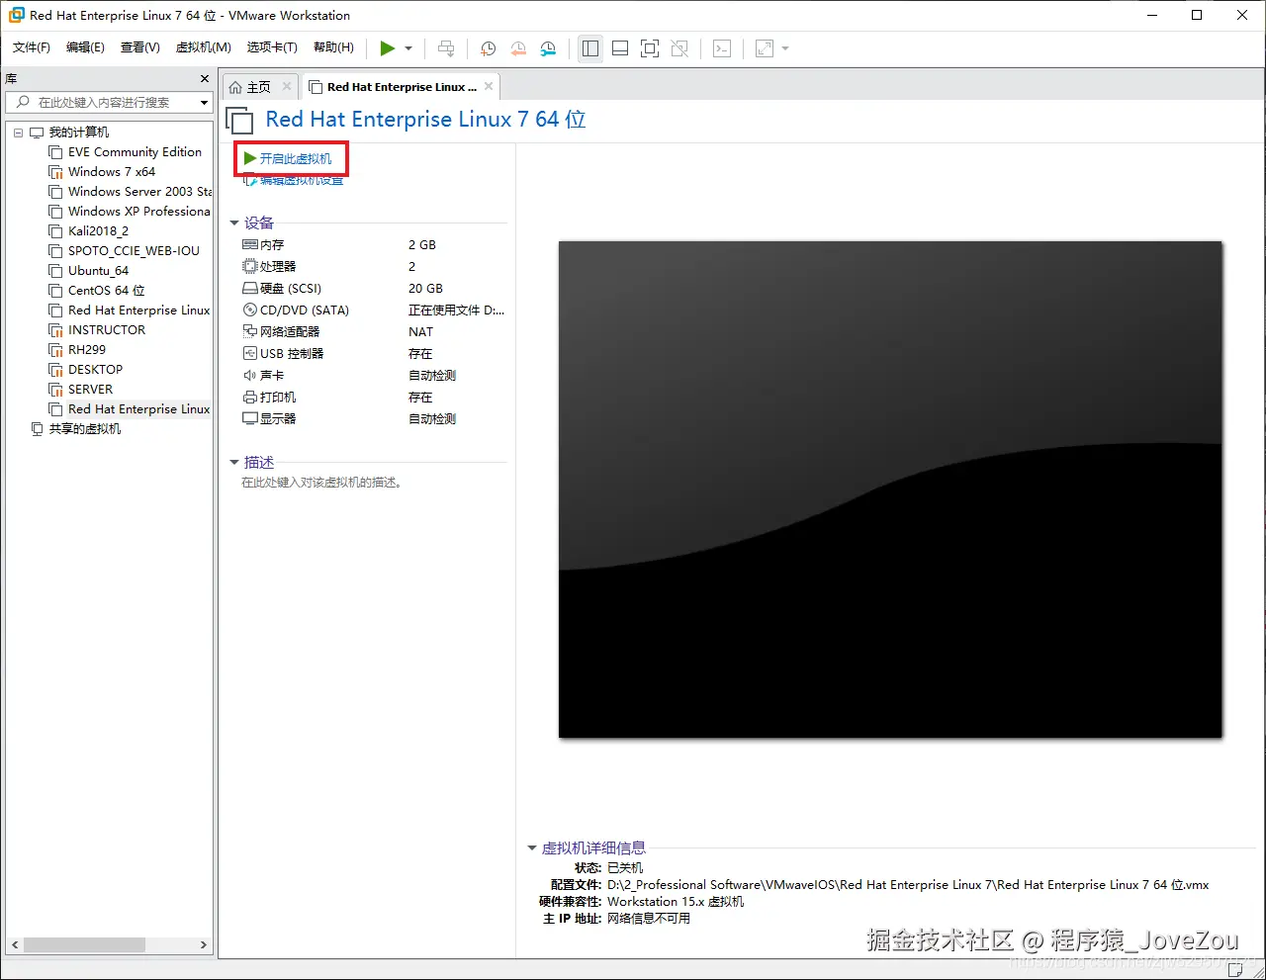Select Kali2018_2 virtual machine

(98, 231)
